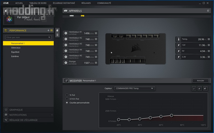Click the Ventilateur #3 fan icon

pyautogui.click(x=66, y=45)
